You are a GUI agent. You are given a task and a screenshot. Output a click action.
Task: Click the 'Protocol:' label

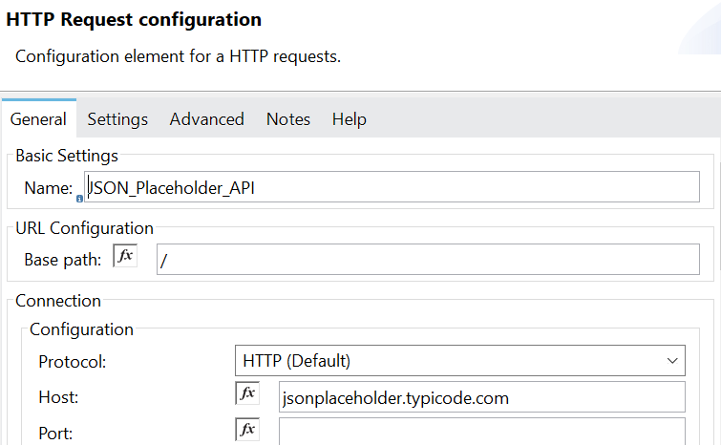pyautogui.click(x=73, y=362)
